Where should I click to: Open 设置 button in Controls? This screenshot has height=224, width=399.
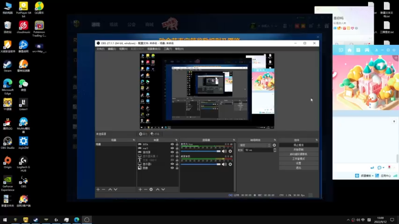[x=298, y=163]
